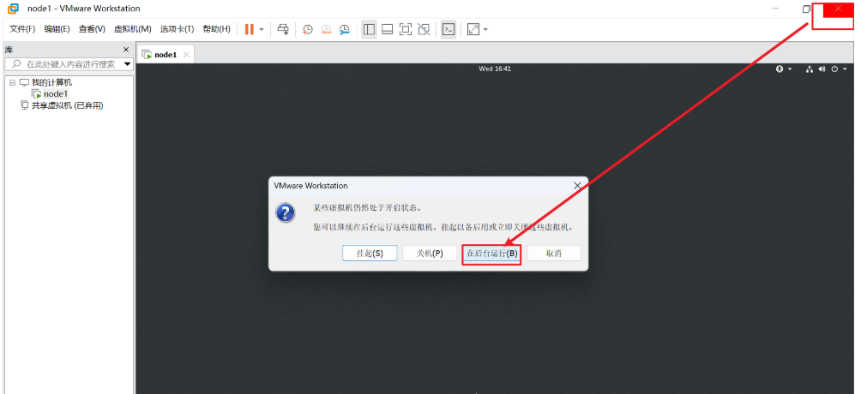The width and height of the screenshot is (855, 394).
Task: Click the library search input field
Action: [x=68, y=64]
